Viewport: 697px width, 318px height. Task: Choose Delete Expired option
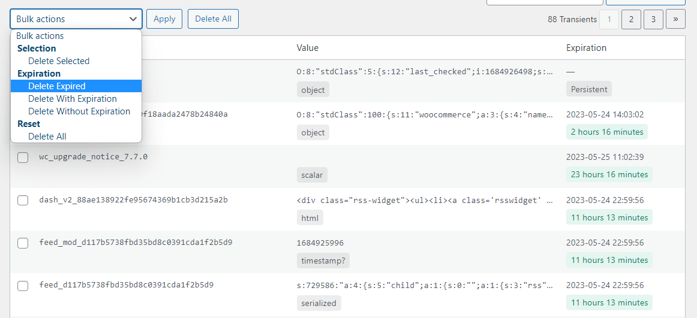[76, 86]
